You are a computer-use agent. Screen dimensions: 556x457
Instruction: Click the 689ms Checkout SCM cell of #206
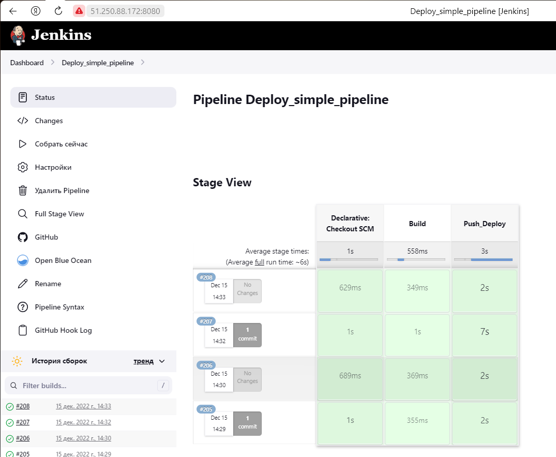[350, 379]
